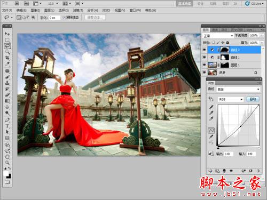Screen dimensions: 267x200
Task: Launch Mini Bridge from the application bar
Action: coord(26,3)
